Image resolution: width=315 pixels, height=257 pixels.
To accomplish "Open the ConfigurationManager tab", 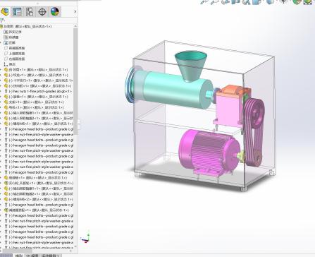I will point(30,12).
